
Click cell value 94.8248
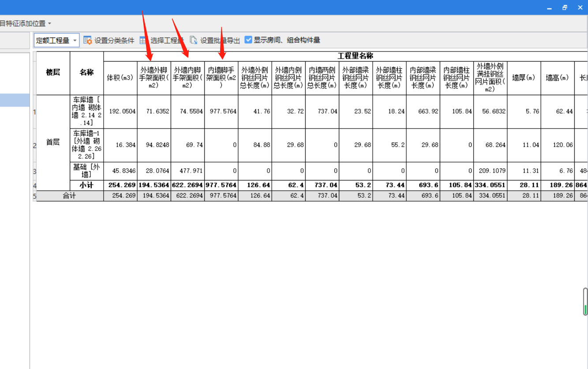coord(157,145)
